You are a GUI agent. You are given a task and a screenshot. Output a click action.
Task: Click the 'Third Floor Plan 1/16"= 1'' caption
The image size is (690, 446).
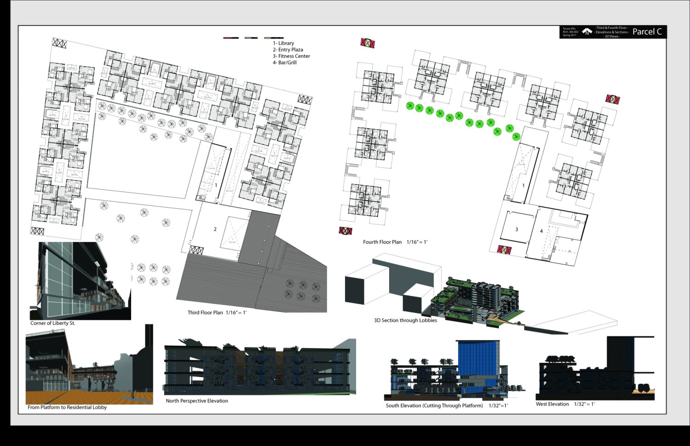[x=217, y=312]
